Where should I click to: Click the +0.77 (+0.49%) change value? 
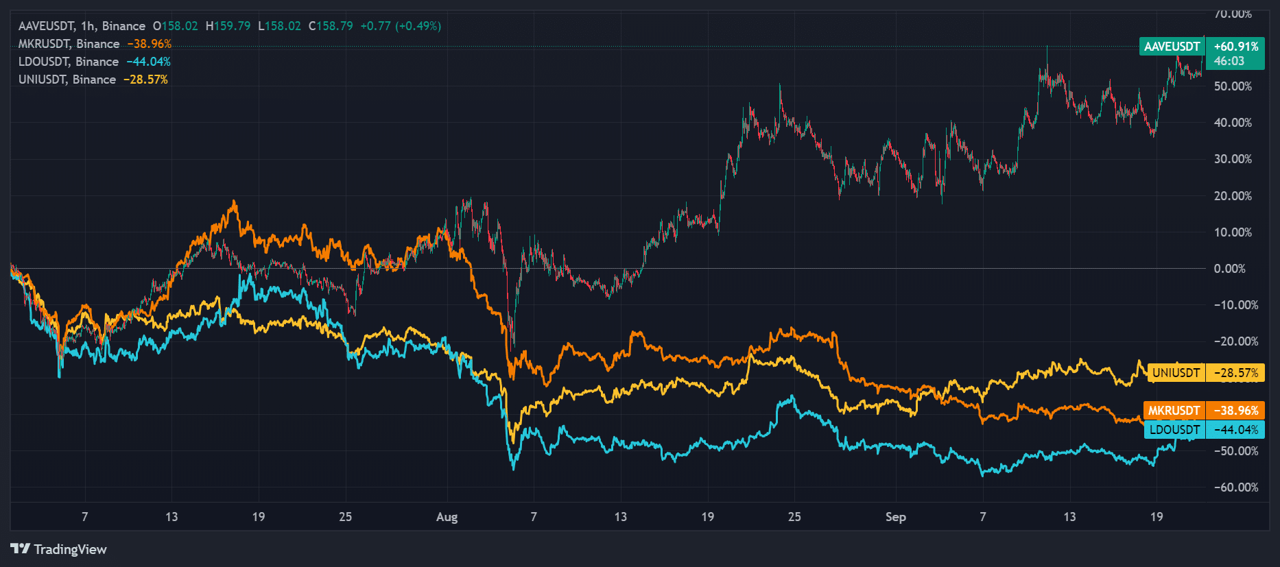[x=401, y=26]
